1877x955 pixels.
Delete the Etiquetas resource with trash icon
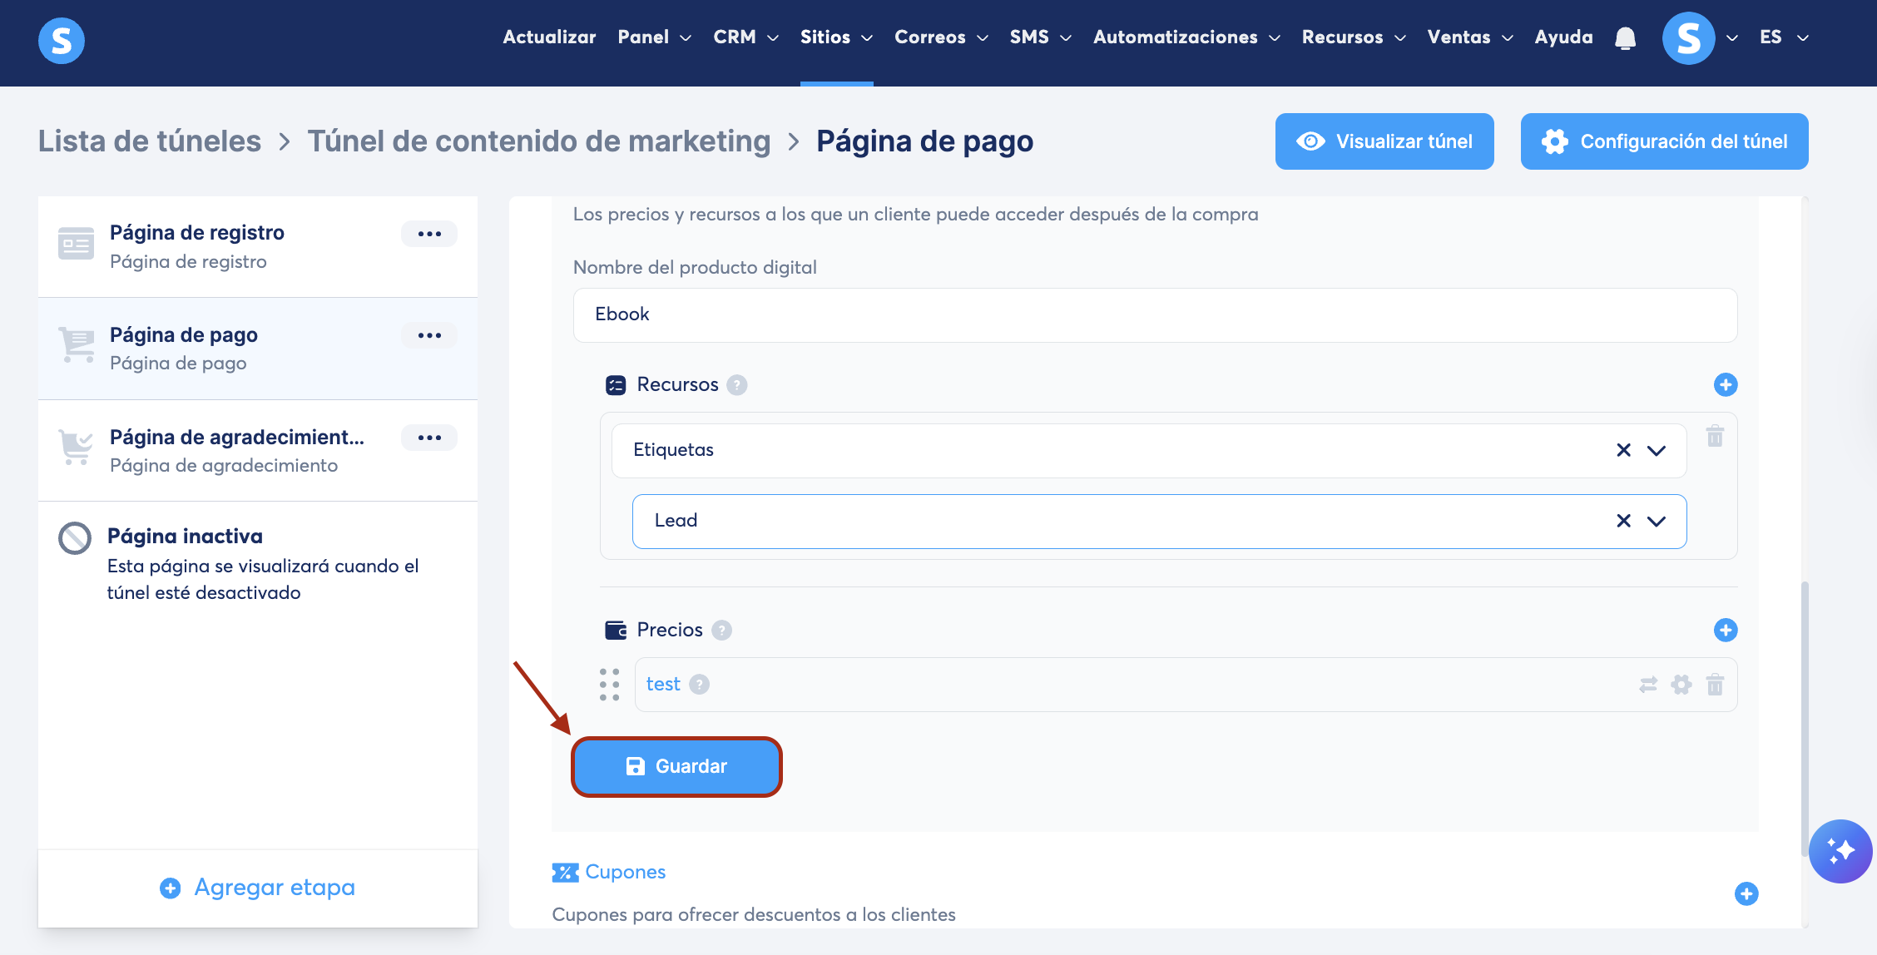tap(1715, 436)
